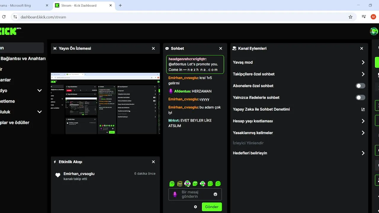This screenshot has width=379, height=213.
Task: Send message with Gönder button
Action: point(212,207)
